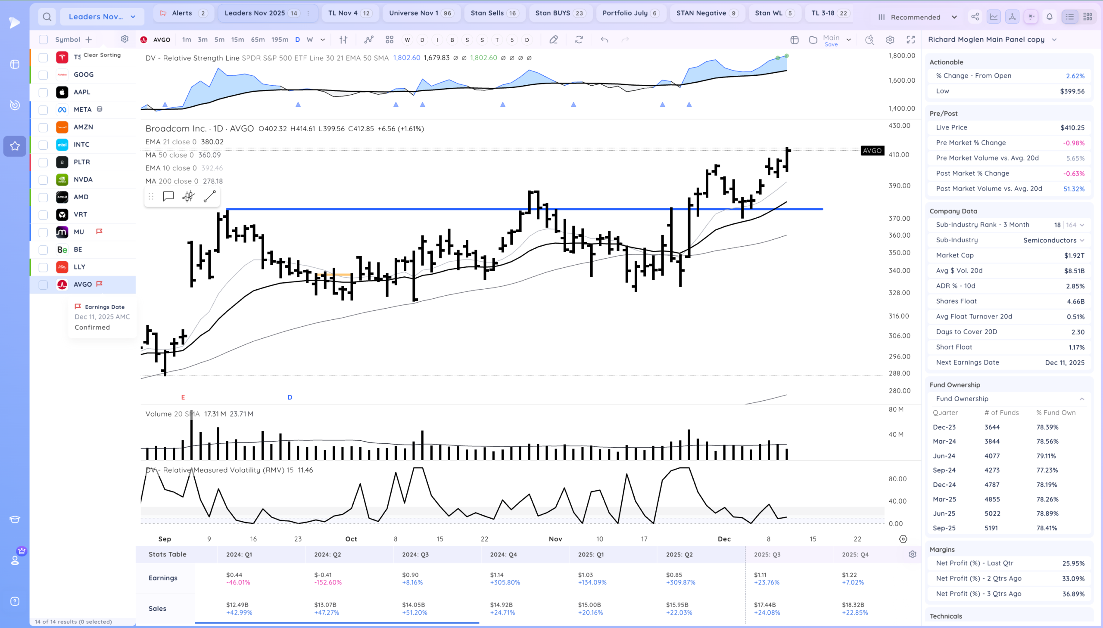The height and width of the screenshot is (628, 1103).
Task: Open chart settings gear icon
Action: point(890,40)
